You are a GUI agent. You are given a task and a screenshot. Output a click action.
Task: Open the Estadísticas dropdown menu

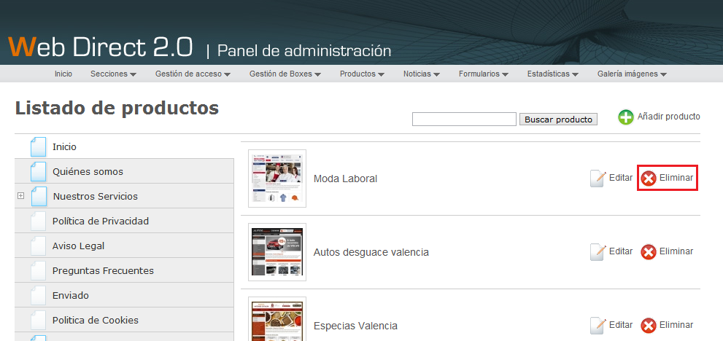(553, 74)
